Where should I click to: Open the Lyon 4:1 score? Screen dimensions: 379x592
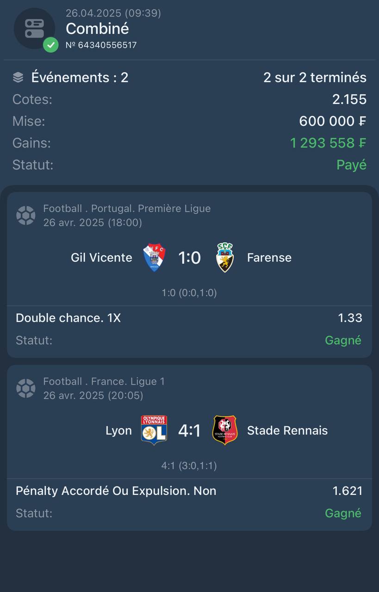(190, 431)
